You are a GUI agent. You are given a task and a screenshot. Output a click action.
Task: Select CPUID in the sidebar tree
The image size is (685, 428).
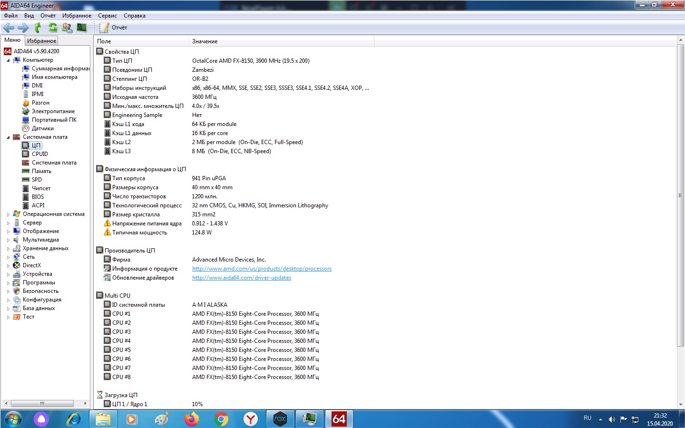coord(39,154)
